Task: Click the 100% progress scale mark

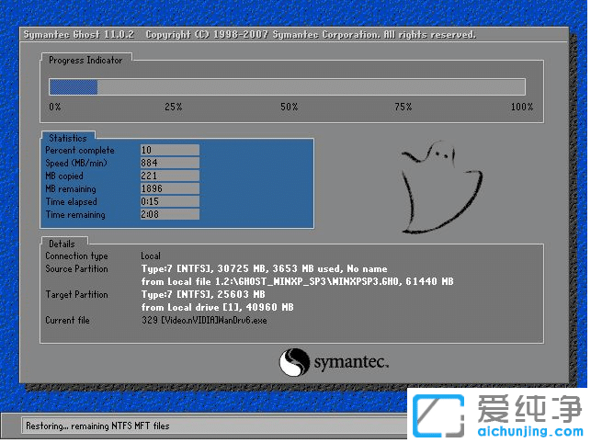Action: point(522,107)
